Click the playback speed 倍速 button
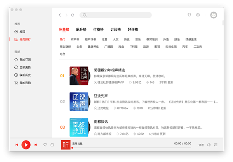This screenshot has height=162, width=233. (x=201, y=145)
